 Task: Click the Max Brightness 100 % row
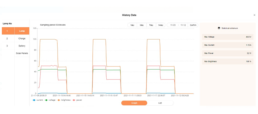(228, 62)
